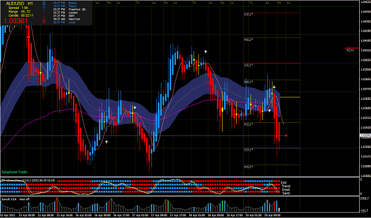Screen dimensions: 371x218
Task: Select the MR2* pivot level label
Action: [x=249, y=40]
